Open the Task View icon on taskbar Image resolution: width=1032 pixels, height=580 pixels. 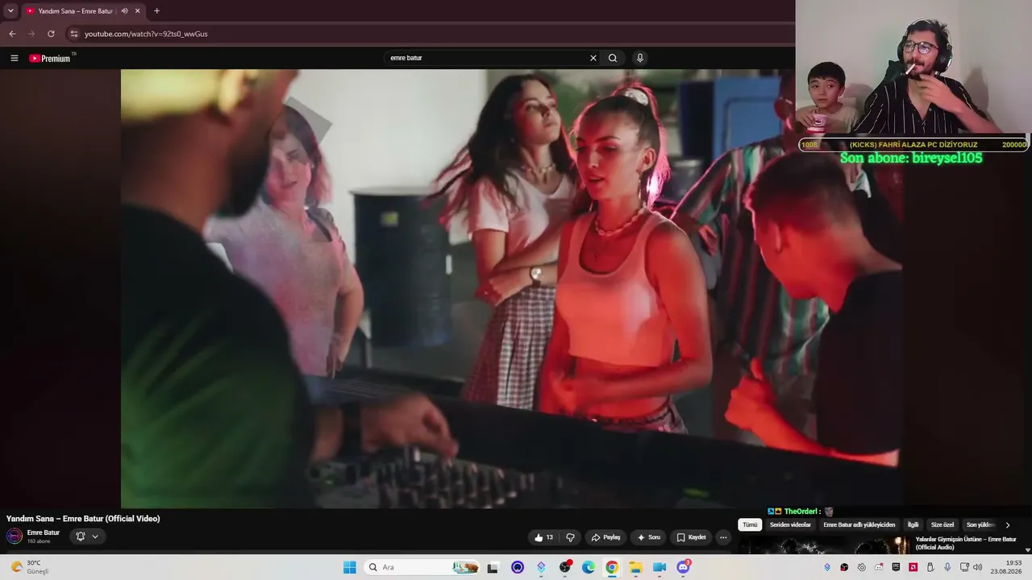pyautogui.click(x=493, y=567)
